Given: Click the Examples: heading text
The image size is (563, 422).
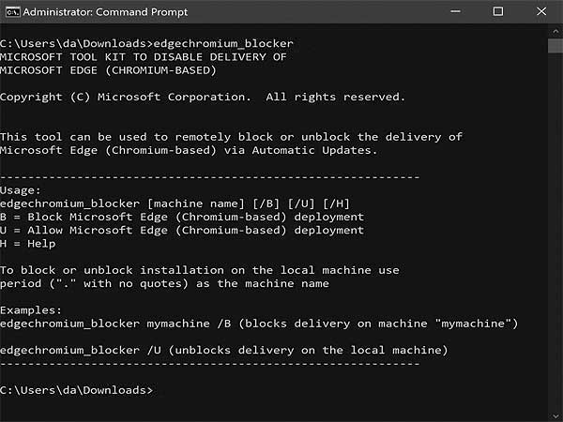Looking at the screenshot, I should coord(31,310).
